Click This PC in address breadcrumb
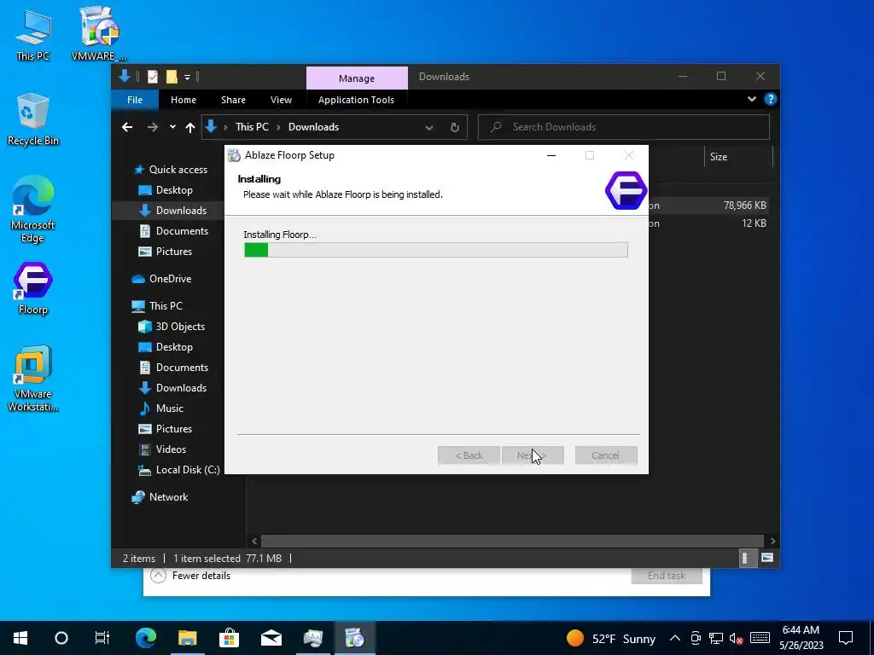 (252, 127)
